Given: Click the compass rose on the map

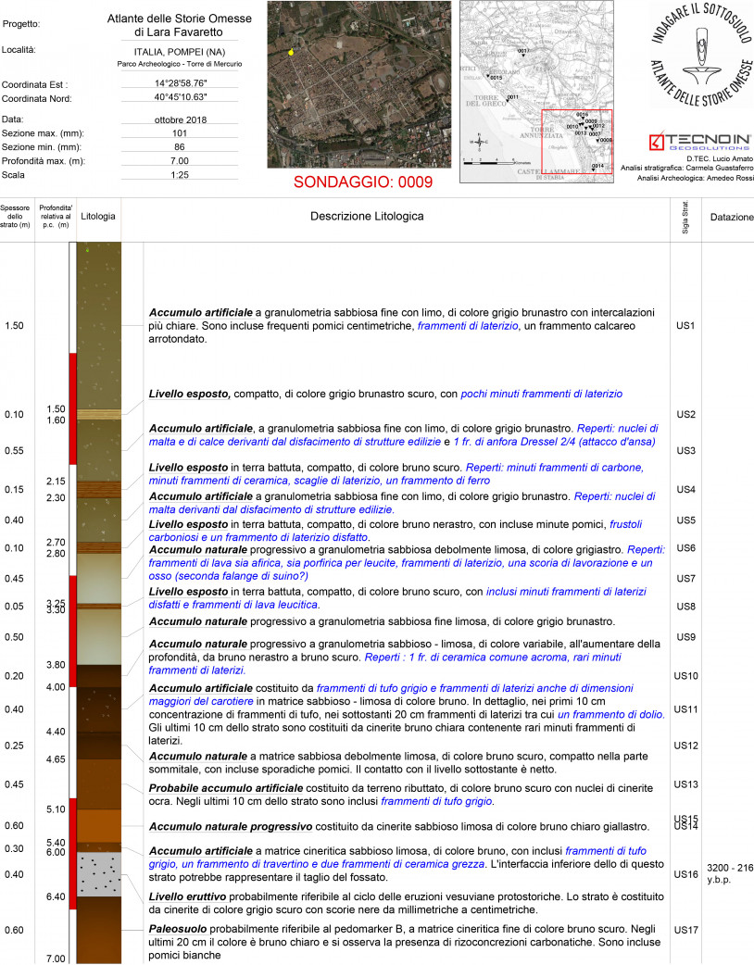Looking at the screenshot, I should 480,144.
